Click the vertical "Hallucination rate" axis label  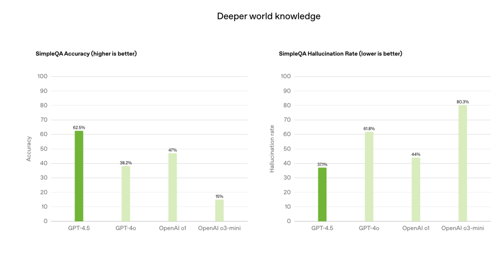click(x=272, y=149)
